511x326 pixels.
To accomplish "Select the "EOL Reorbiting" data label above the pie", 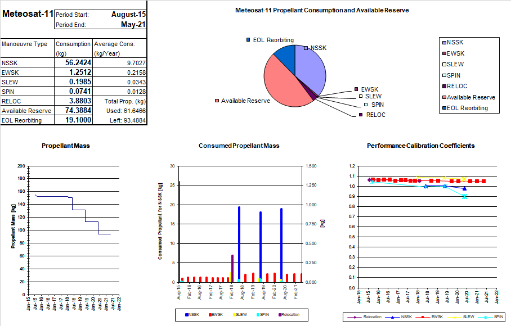I will click(273, 40).
